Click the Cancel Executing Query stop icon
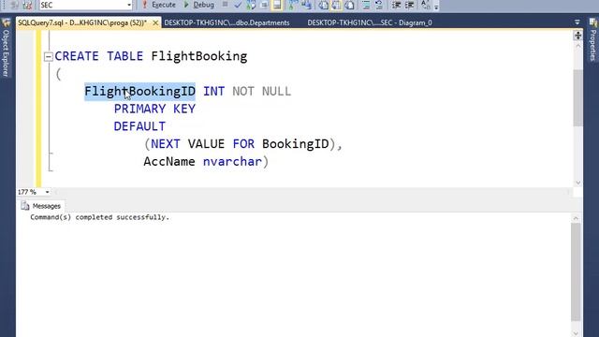Screen dimensions: 599x337 (x=225, y=5)
